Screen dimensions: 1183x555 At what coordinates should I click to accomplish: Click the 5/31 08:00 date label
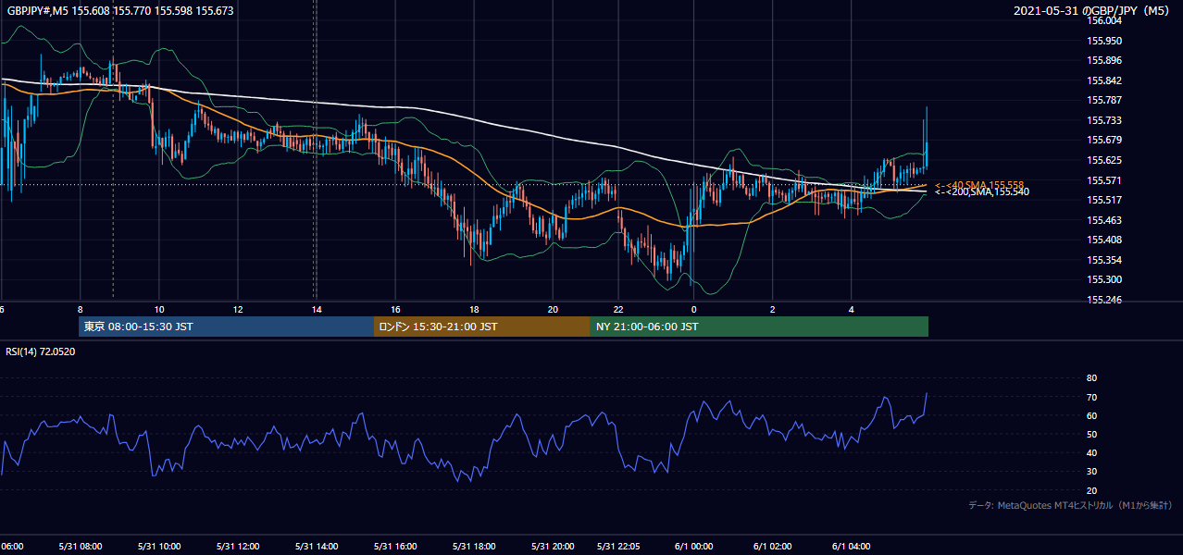[x=82, y=547]
